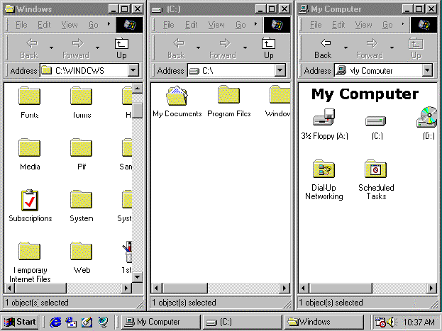Open the View menu in (C:) window
The image size is (442, 331).
coord(216,25)
